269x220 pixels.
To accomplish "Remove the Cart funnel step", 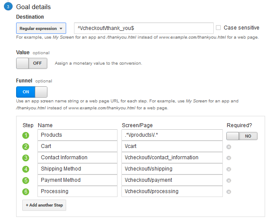I will pyautogui.click(x=229, y=147).
